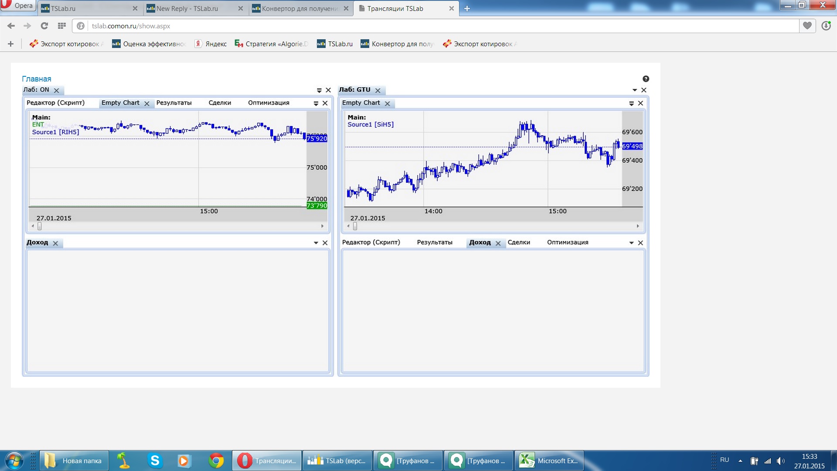The image size is (837, 471).
Task: Select the Сделки tab in the GTU lab
Action: 519,242
